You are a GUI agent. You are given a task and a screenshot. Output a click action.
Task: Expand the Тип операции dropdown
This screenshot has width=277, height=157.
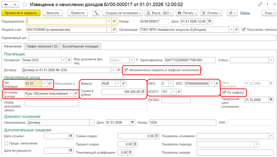pos(45,83)
